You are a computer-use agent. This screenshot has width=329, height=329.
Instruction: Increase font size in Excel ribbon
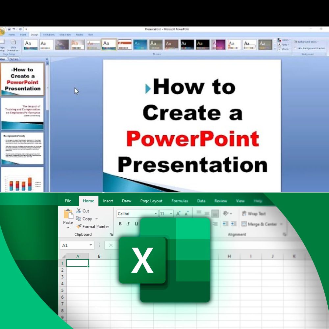179,214
